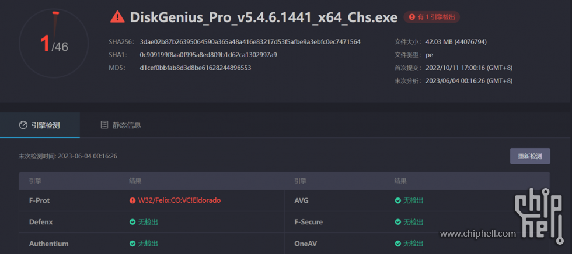
Task: Select the SHA256 hash value
Action: (250, 42)
